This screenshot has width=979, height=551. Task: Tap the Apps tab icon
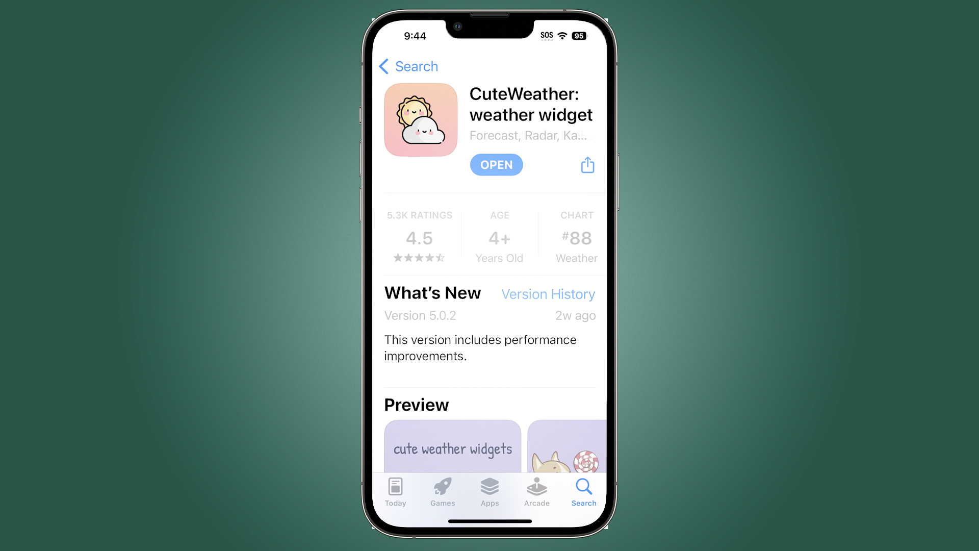[488, 491]
